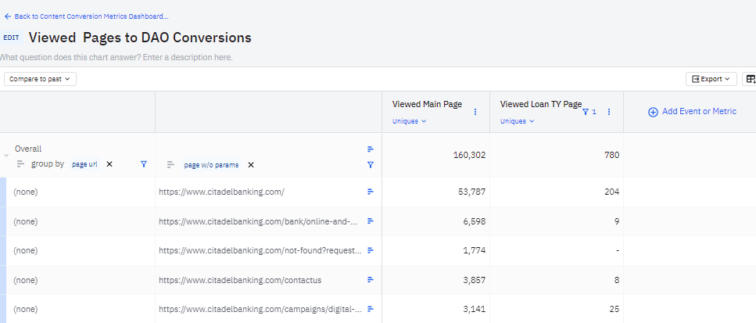Image resolution: width=756 pixels, height=323 pixels.
Task: Open the Export dropdown
Action: tap(711, 79)
